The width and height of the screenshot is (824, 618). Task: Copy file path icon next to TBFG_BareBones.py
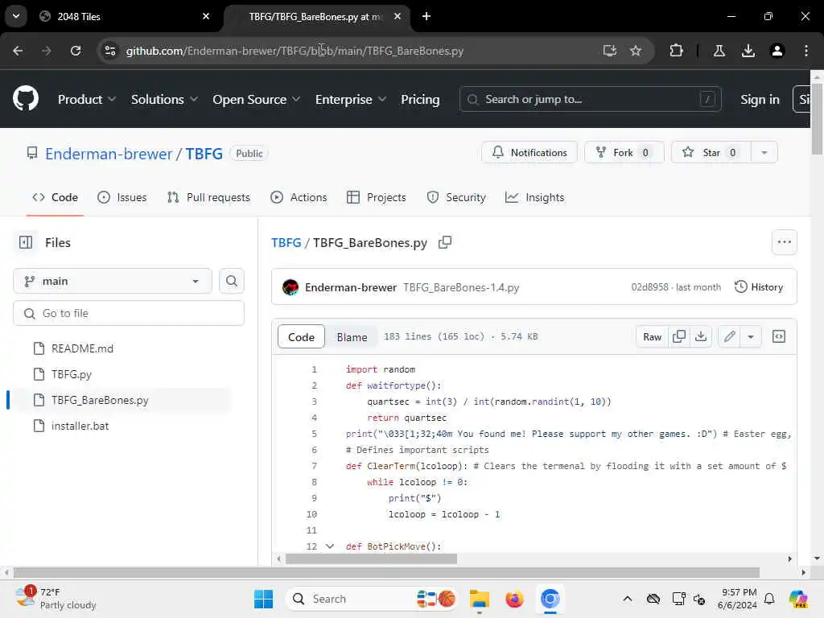[x=445, y=242]
